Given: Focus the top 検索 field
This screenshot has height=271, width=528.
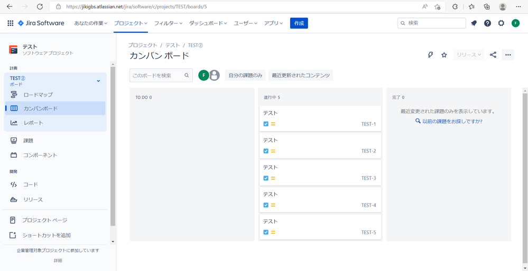Looking at the screenshot, I should (x=432, y=23).
